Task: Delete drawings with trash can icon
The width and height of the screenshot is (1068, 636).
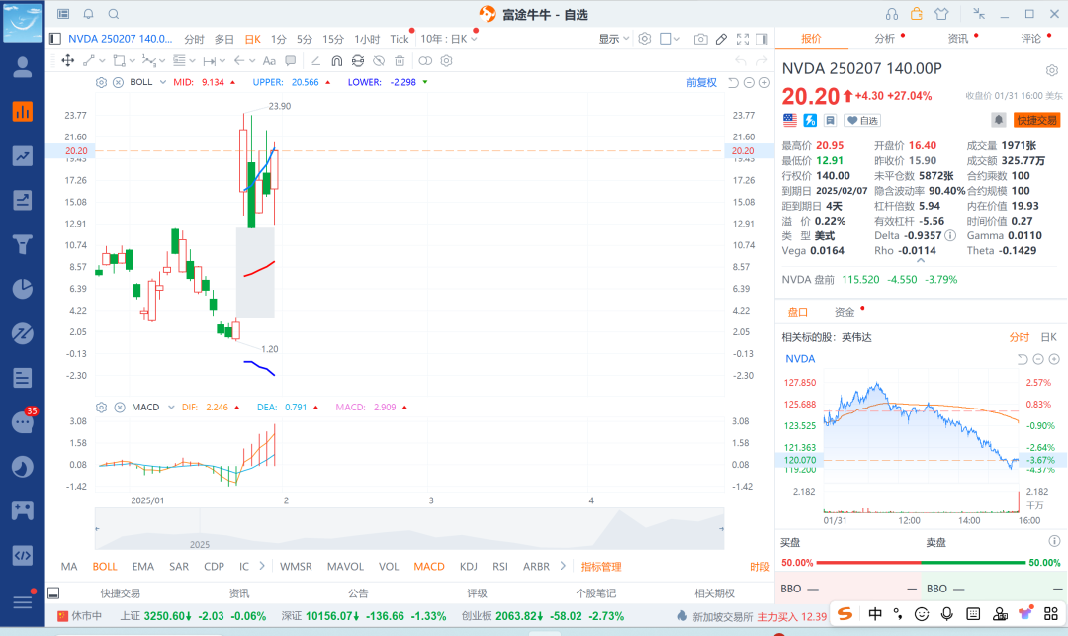Action: click(400, 60)
